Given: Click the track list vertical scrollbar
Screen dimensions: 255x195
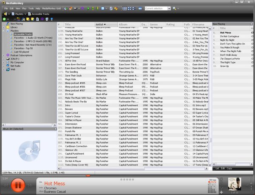Looking at the screenshot, I should [210, 97].
